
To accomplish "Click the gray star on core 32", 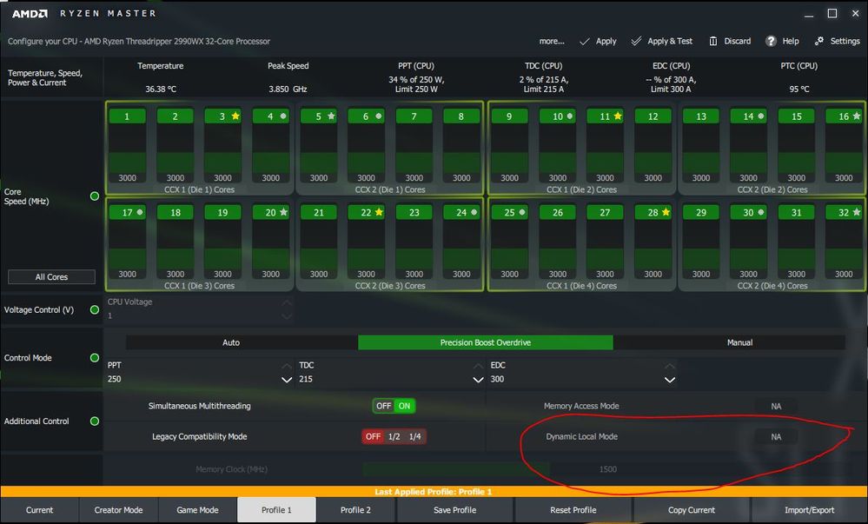I will click(857, 211).
